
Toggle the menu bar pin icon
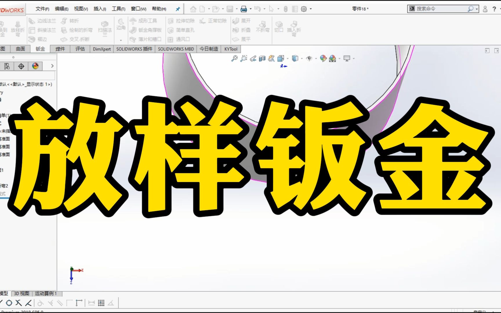coord(178,9)
